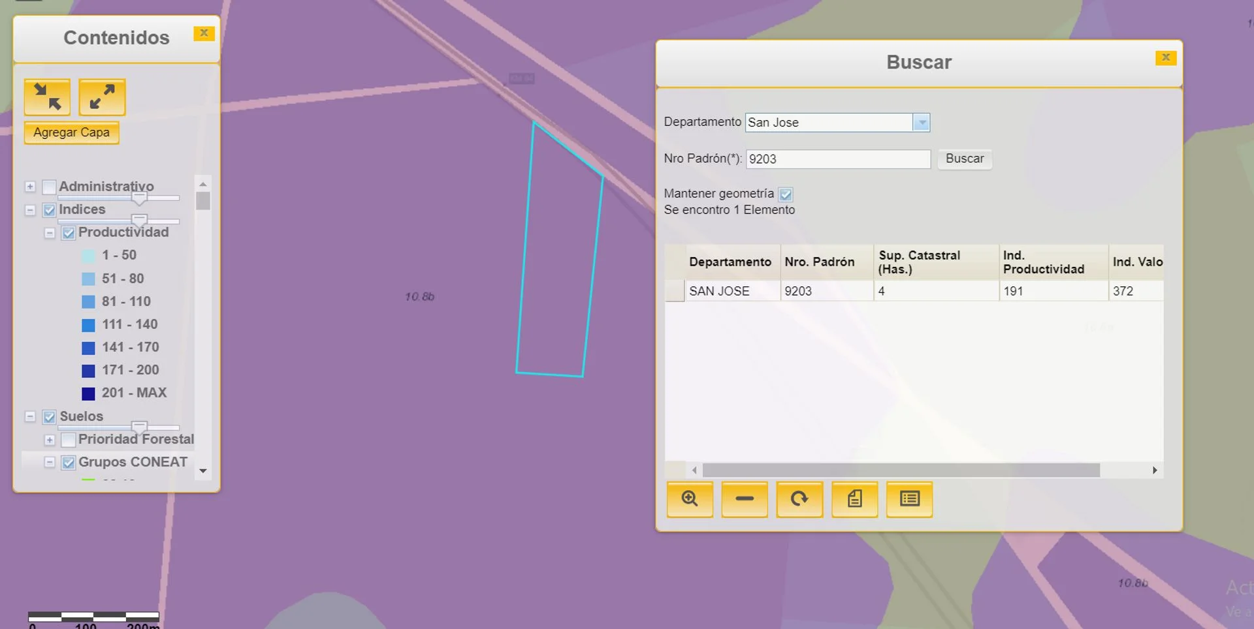Screen dimensions: 1254x629
Task: Click the Suelos opacity slider handle
Action: (139, 427)
